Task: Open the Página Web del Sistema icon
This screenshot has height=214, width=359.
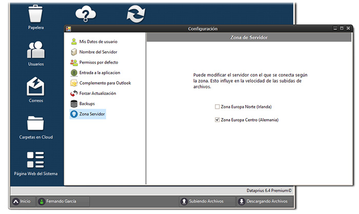Action: [x=35, y=160]
